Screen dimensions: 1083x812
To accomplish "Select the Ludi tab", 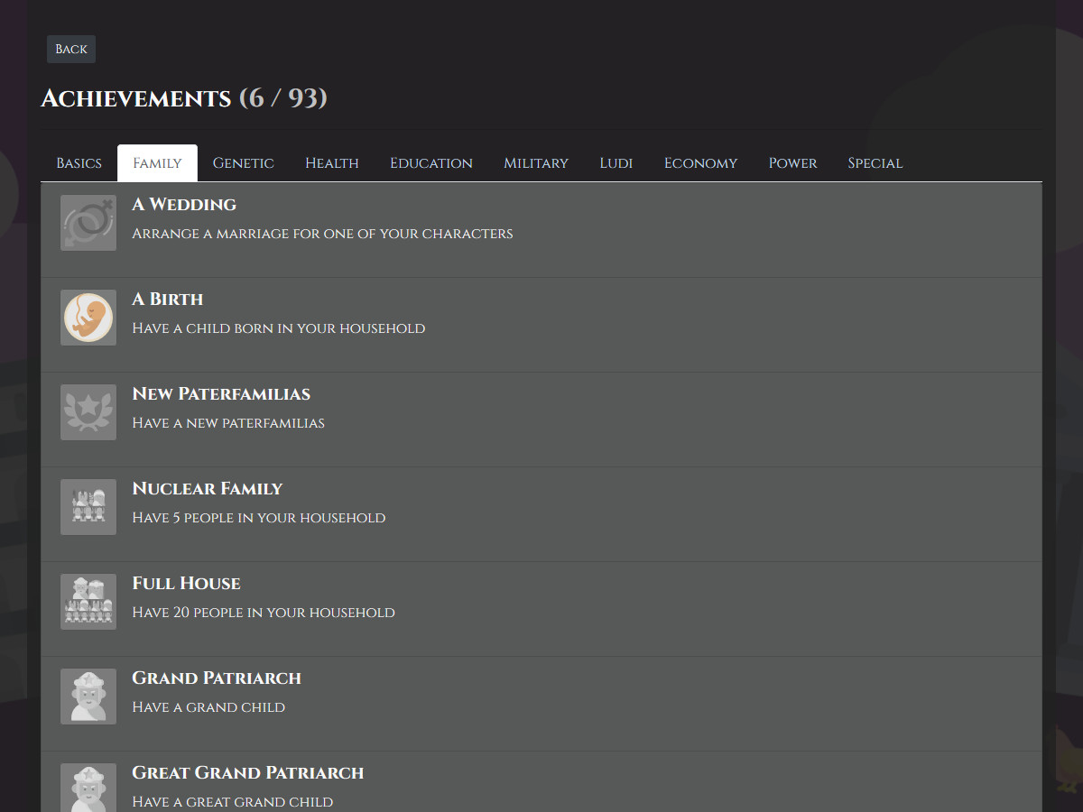I will coord(616,162).
